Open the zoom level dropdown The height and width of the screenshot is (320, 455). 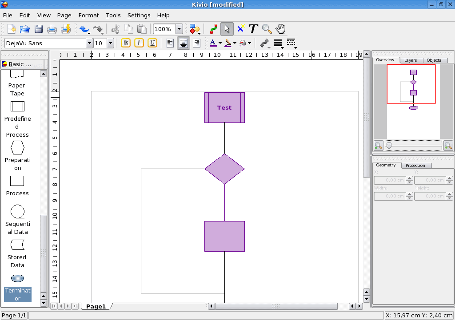(180, 29)
